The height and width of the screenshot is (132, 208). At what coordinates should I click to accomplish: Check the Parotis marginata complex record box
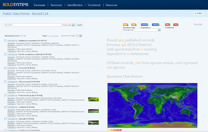pyautogui.click(x=5, y=54)
